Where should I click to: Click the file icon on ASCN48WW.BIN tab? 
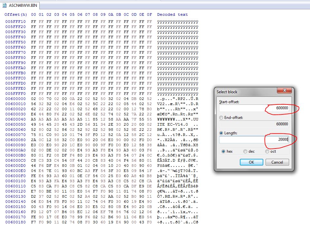(5, 5)
